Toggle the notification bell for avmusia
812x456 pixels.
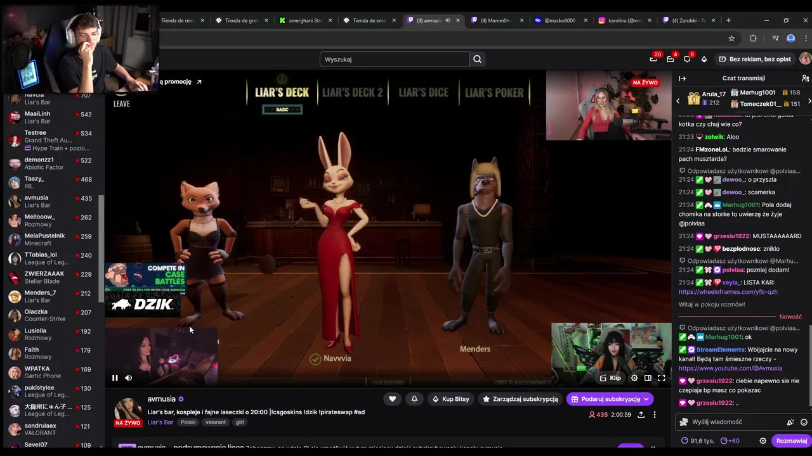tap(414, 399)
